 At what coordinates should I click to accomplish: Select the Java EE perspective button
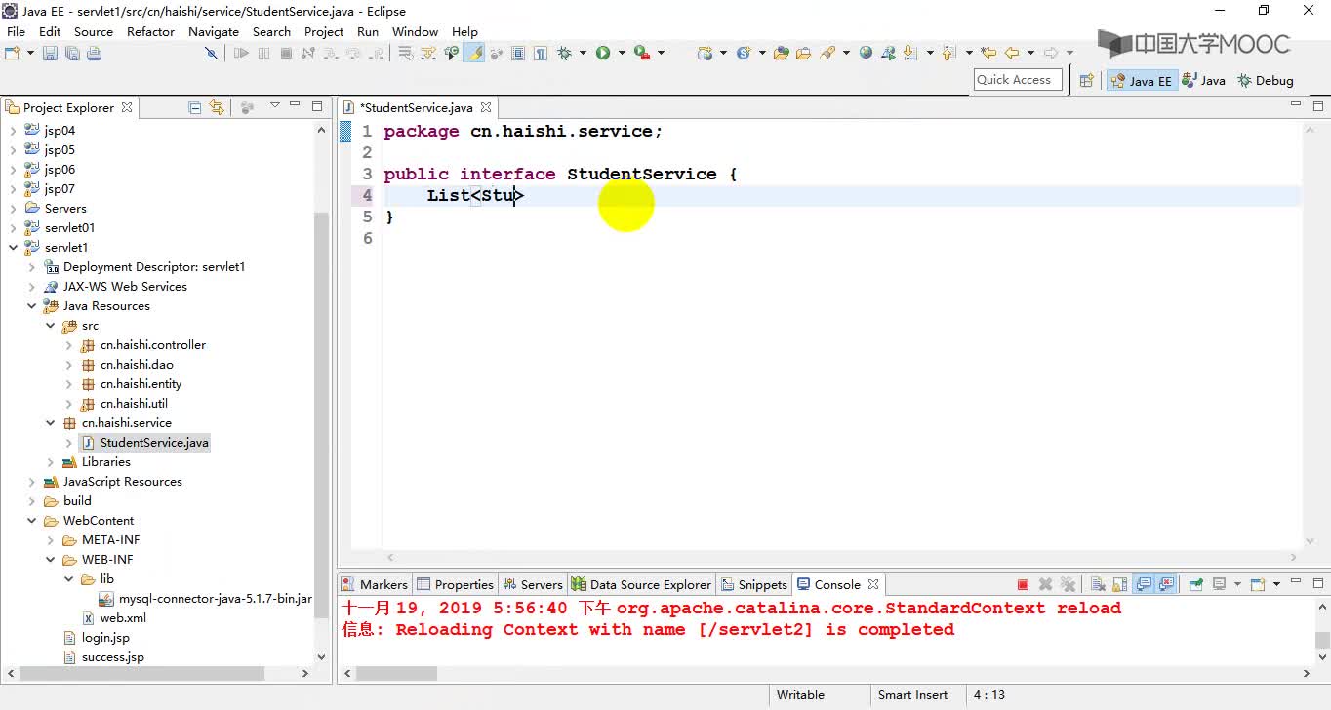pos(1141,81)
